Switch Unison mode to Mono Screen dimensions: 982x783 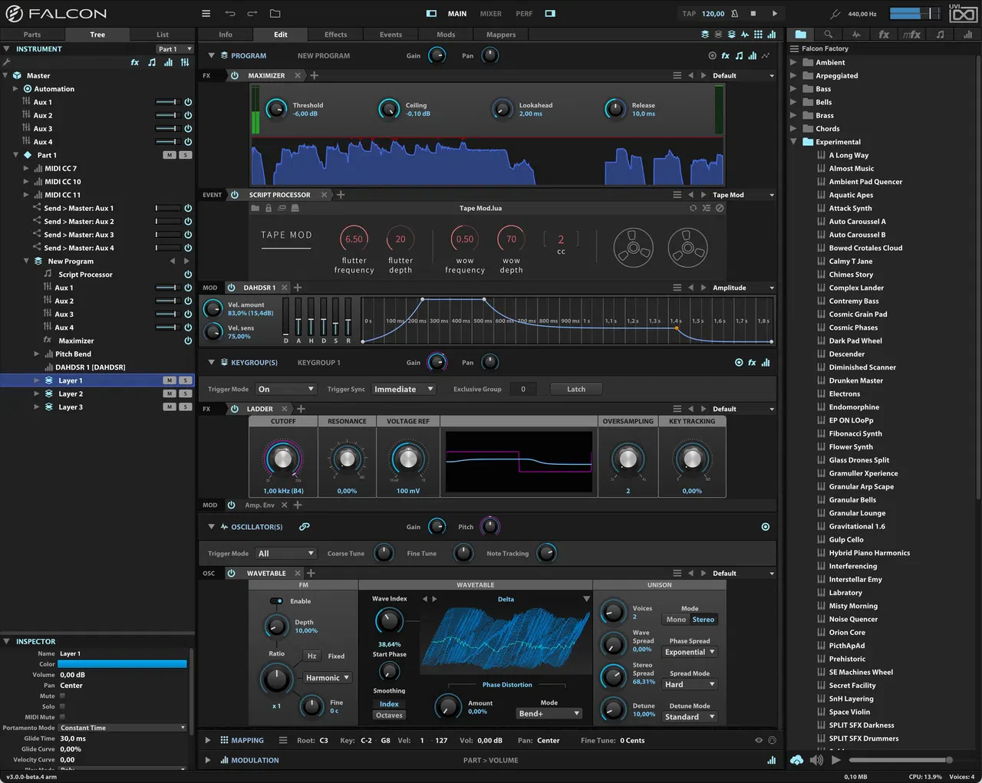coord(676,620)
